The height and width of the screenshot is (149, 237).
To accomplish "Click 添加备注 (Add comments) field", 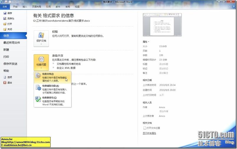I will point(164,73).
